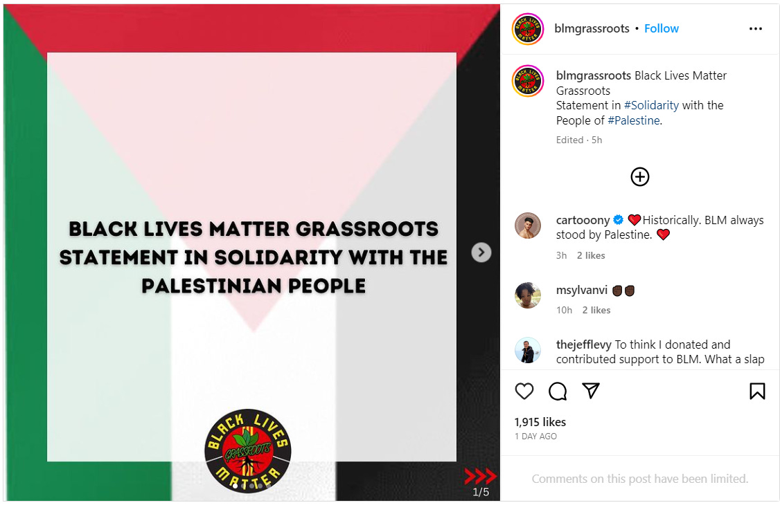The width and height of the screenshot is (780, 505).
Task: Select the first carousel indicator dot
Action: tap(236, 486)
